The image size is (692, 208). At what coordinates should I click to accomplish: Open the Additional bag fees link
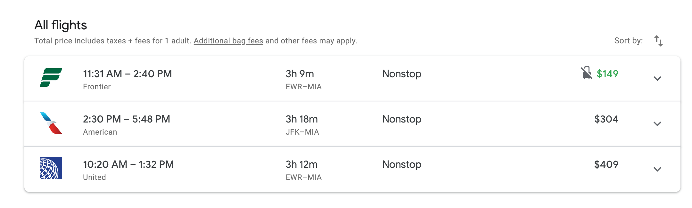click(228, 41)
